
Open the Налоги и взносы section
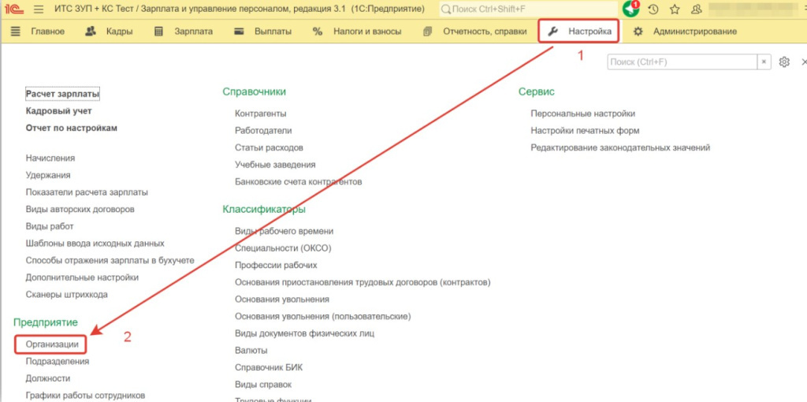pyautogui.click(x=358, y=32)
